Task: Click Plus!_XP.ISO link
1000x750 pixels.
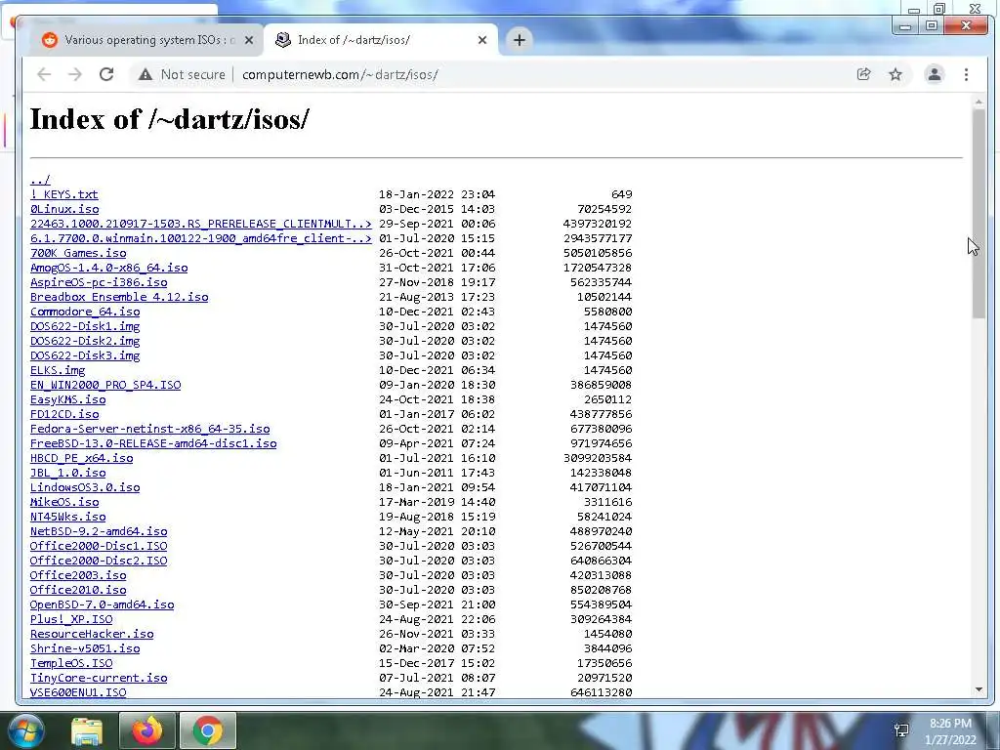Action: (71, 620)
